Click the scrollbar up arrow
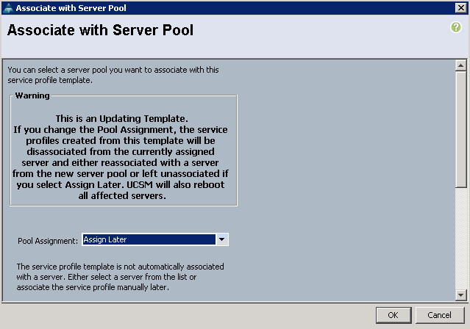The height and width of the screenshot is (329, 470). [460, 65]
